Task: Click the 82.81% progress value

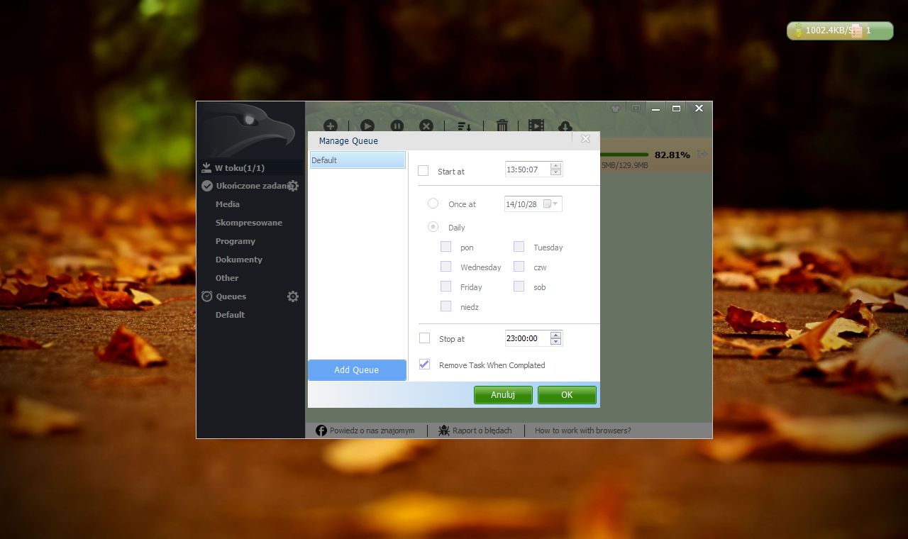Action: (x=672, y=155)
